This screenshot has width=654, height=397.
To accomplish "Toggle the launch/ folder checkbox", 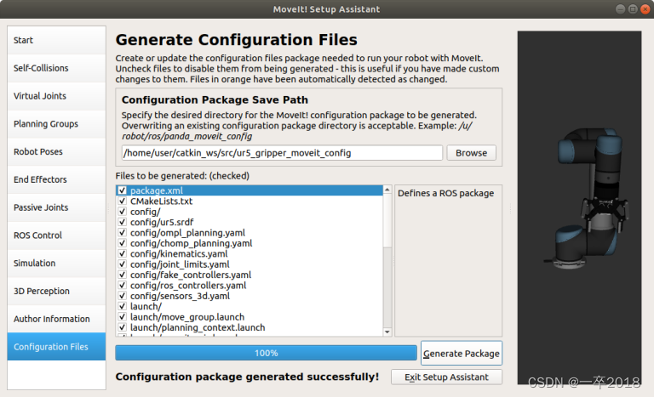I will [123, 307].
